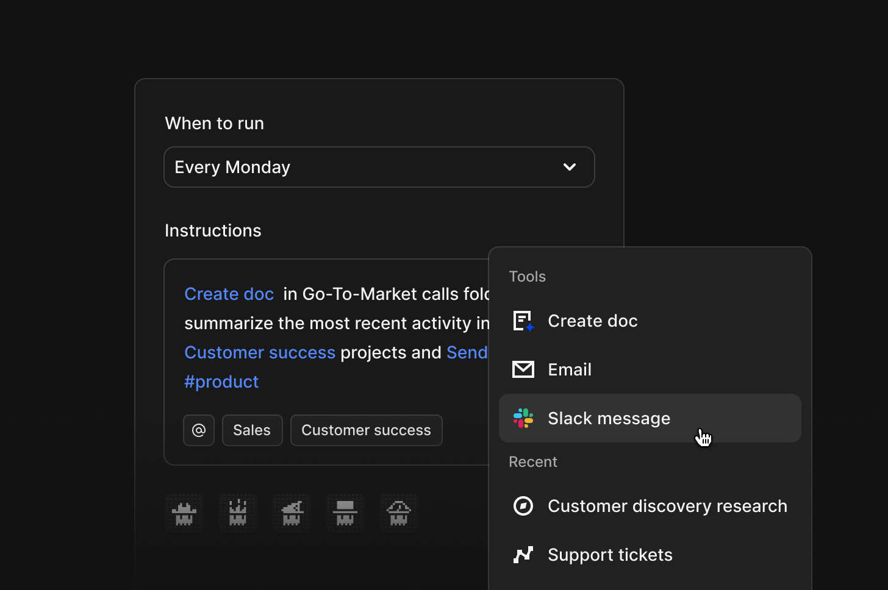Click the Slack logo icon
The height and width of the screenshot is (590, 888).
[523, 418]
